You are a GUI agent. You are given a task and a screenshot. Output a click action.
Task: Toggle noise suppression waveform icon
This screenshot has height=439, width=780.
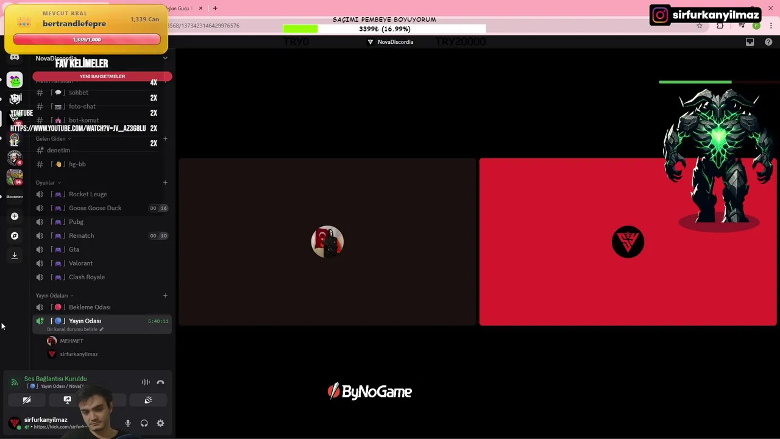tap(146, 382)
